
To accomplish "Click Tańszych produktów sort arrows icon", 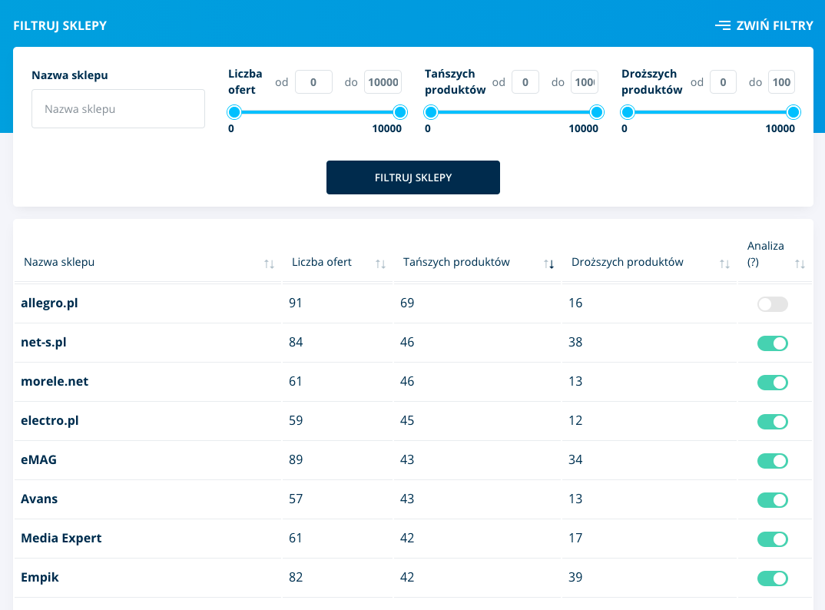I will (x=548, y=264).
